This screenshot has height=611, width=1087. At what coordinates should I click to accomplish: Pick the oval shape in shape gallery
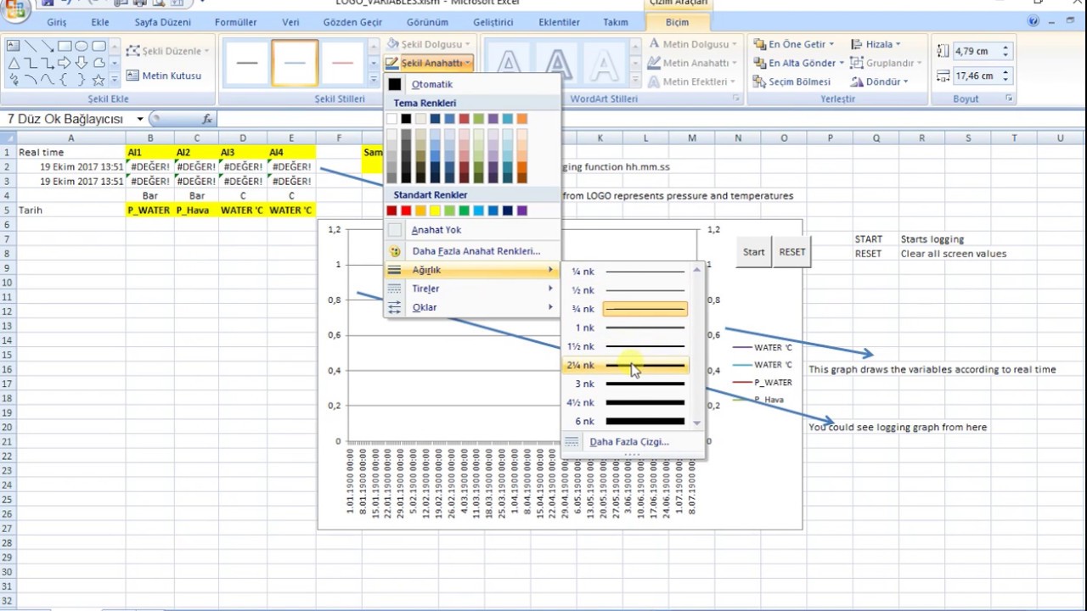tap(82, 46)
